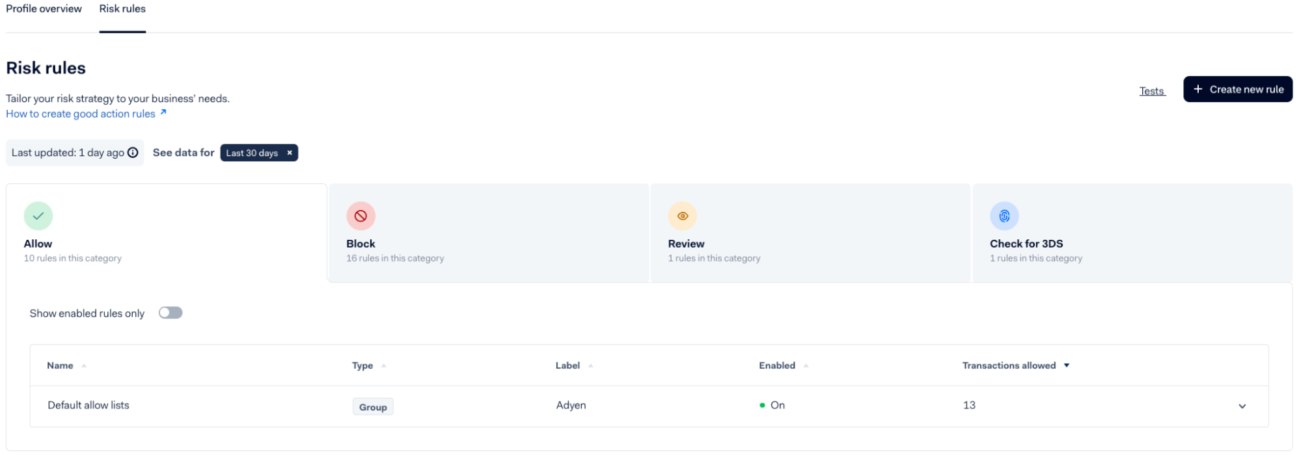
Task: Click the Group type badge
Action: coord(373,407)
